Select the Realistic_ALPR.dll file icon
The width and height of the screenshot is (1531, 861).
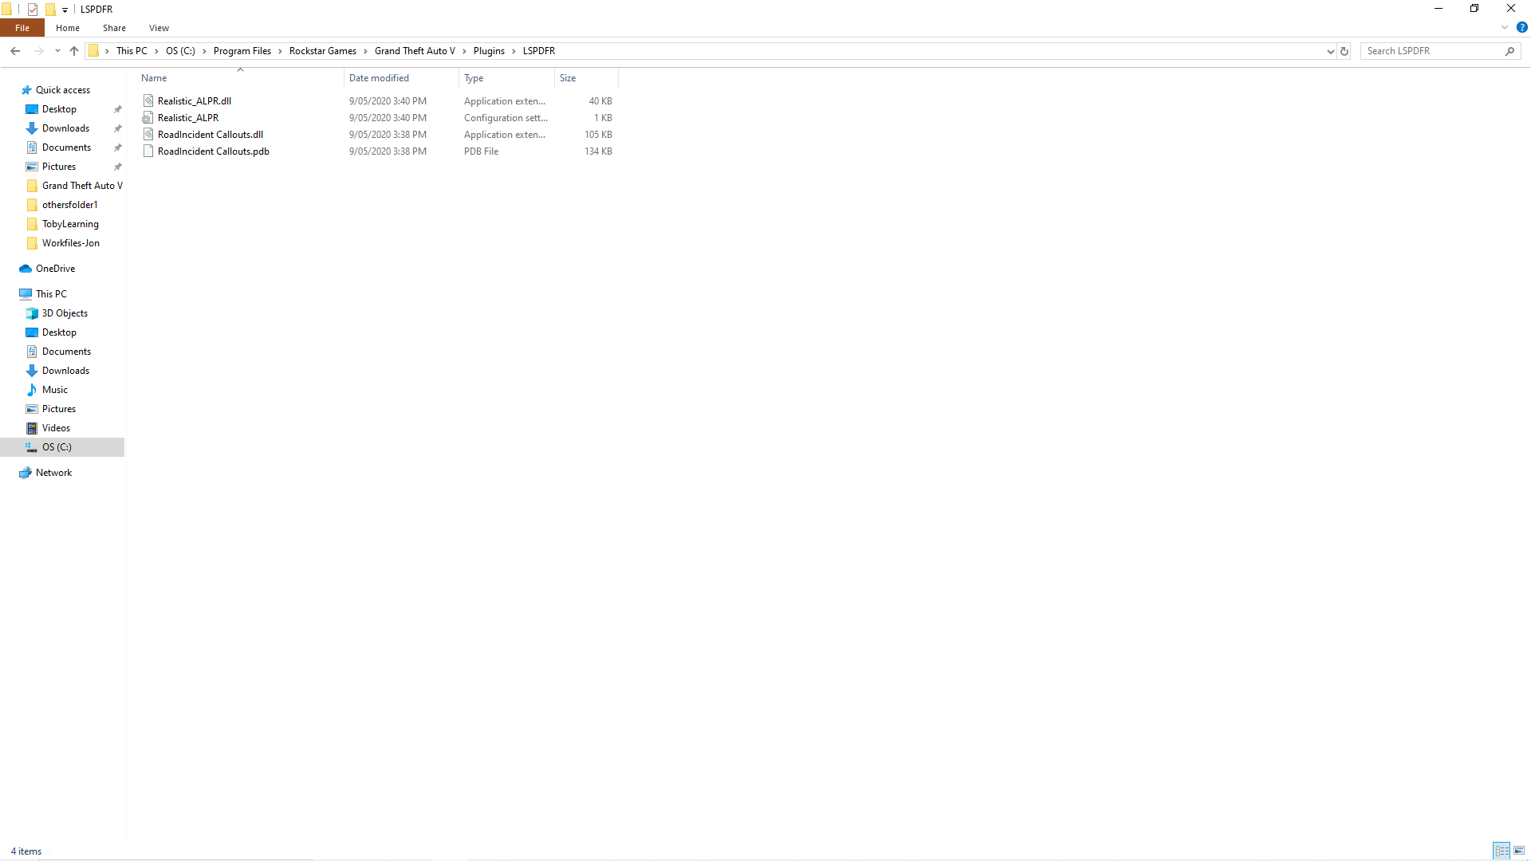[148, 101]
